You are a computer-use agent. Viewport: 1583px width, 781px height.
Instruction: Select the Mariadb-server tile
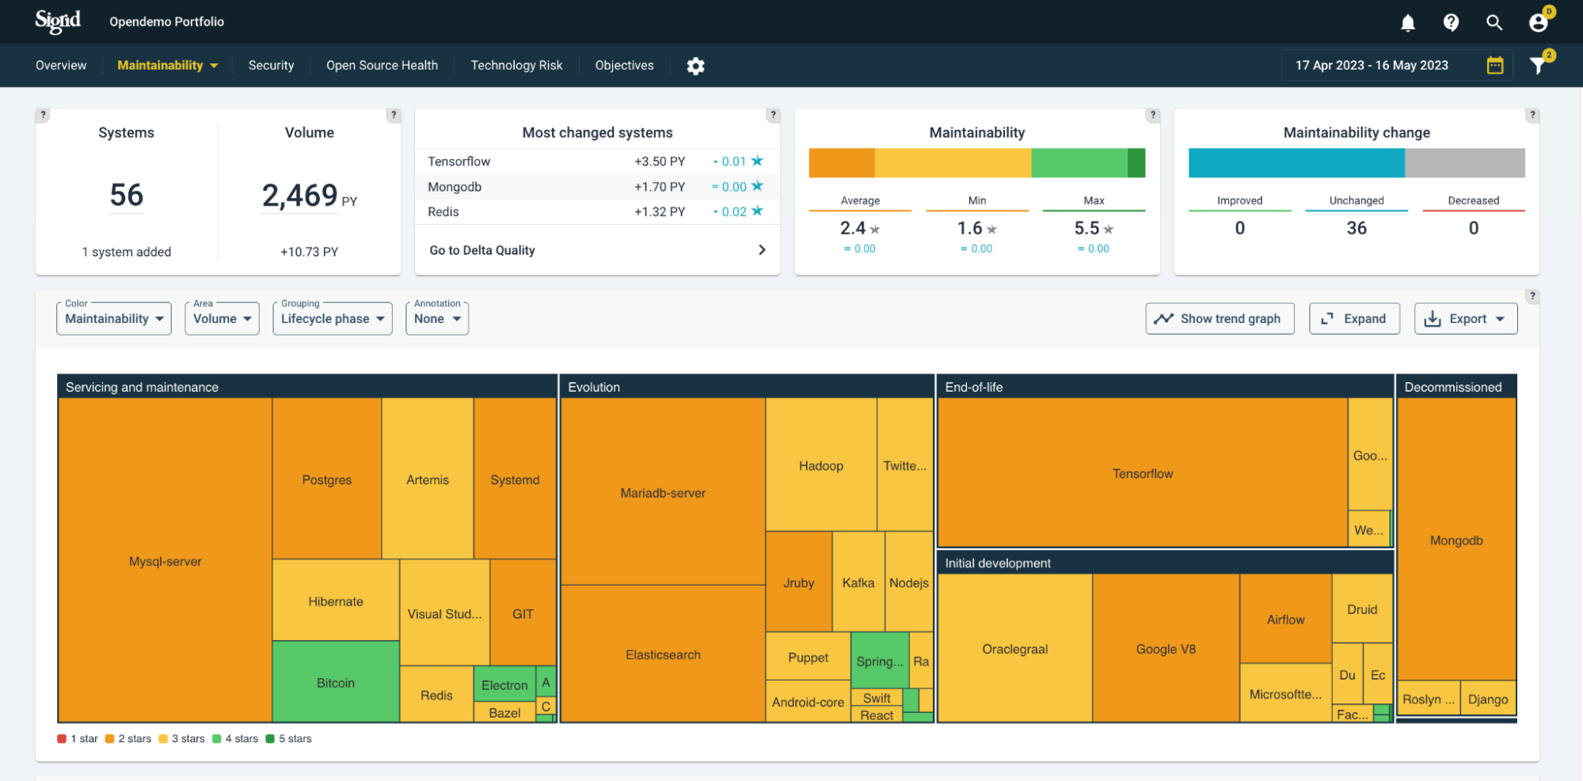point(663,492)
